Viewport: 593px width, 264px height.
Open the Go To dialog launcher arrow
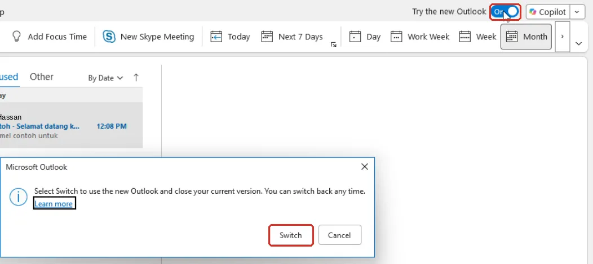coord(334,45)
